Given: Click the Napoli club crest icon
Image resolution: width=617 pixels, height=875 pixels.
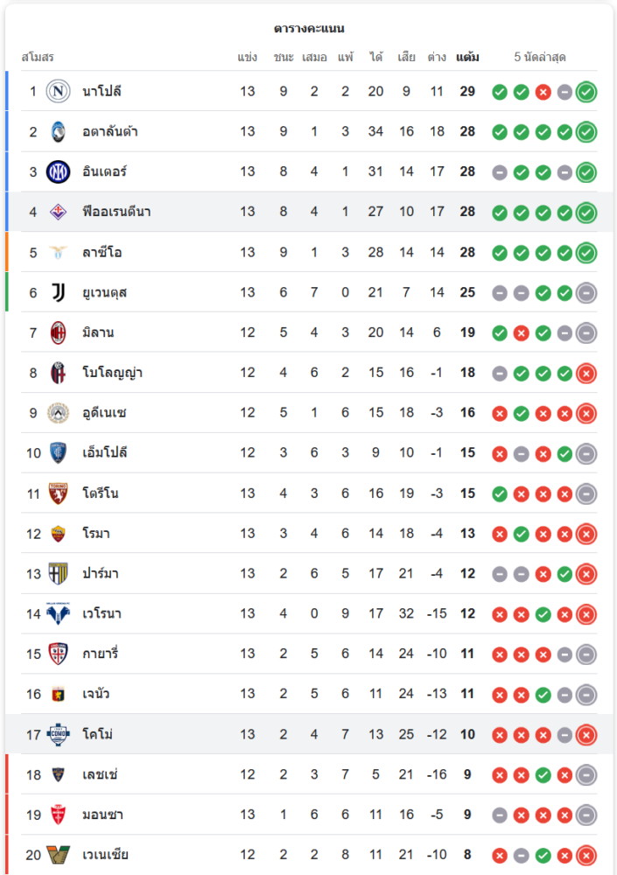Looking at the screenshot, I should click(x=58, y=91).
